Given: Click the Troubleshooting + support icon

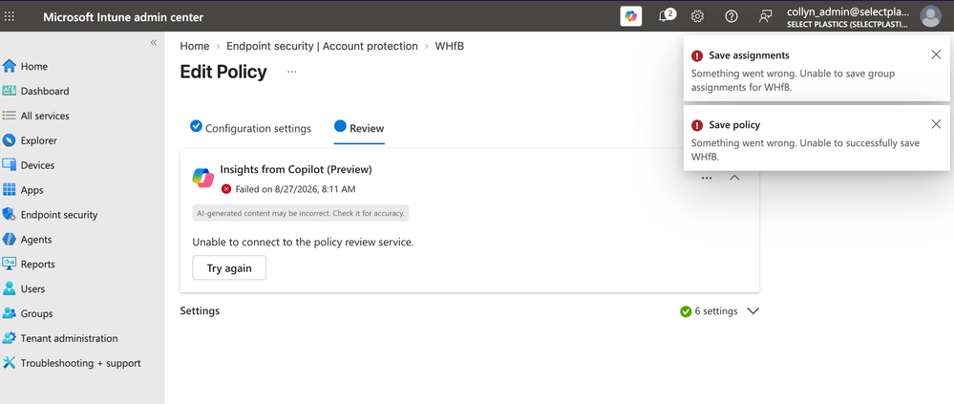Looking at the screenshot, I should [10, 363].
